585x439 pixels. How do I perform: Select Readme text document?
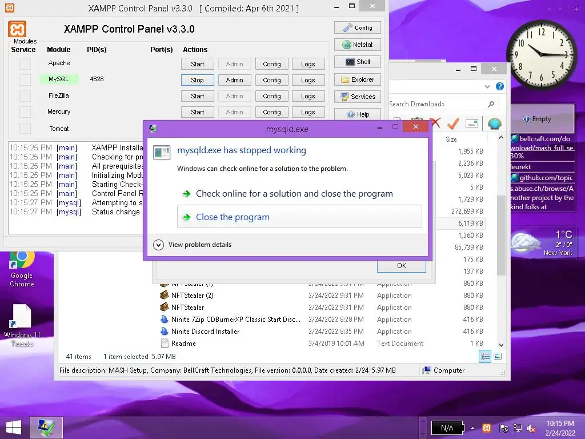[x=183, y=344]
